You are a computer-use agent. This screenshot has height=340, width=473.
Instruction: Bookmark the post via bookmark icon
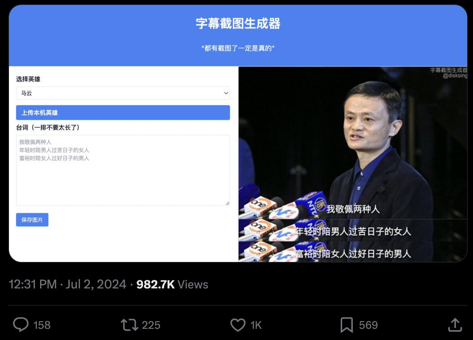[x=347, y=325]
